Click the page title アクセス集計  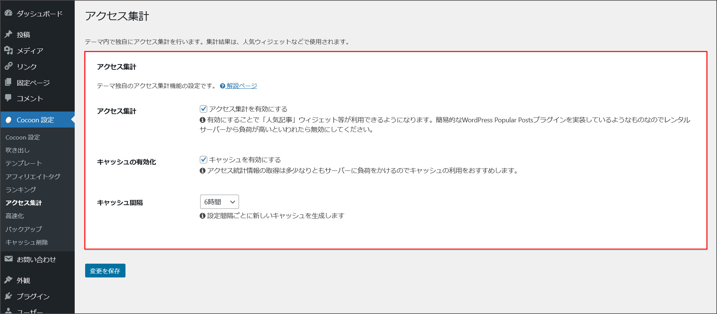[x=117, y=16]
